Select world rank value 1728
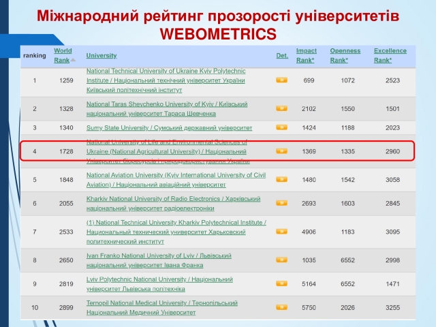Viewport: 436px width, 327px height. tap(66, 151)
